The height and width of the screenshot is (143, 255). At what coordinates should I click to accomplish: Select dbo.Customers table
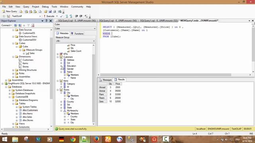coord(30,110)
